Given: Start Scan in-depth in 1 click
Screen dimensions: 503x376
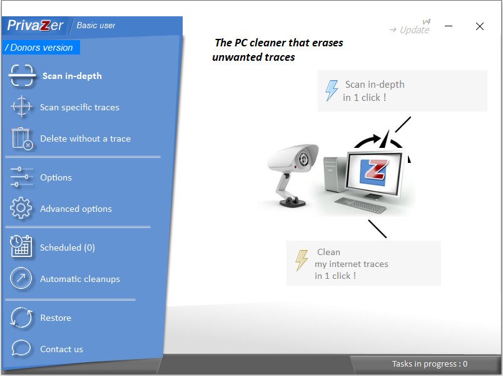Looking at the screenshot, I should [402, 91].
